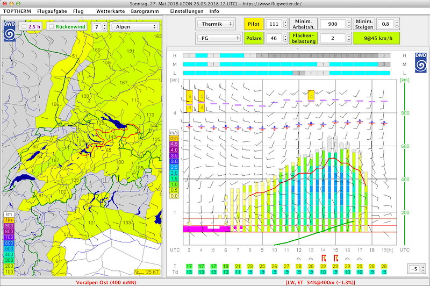Open the Alpen region dropdown
The height and width of the screenshot is (286, 430).
(x=135, y=26)
